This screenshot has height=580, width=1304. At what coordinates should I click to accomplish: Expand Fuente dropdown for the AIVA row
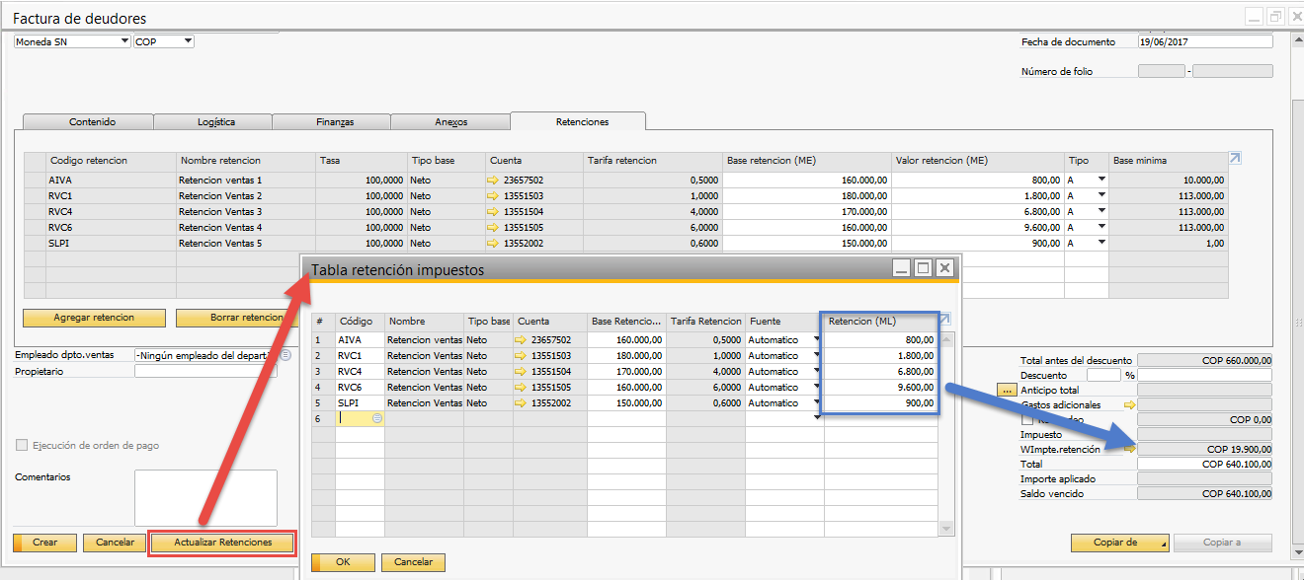[816, 340]
